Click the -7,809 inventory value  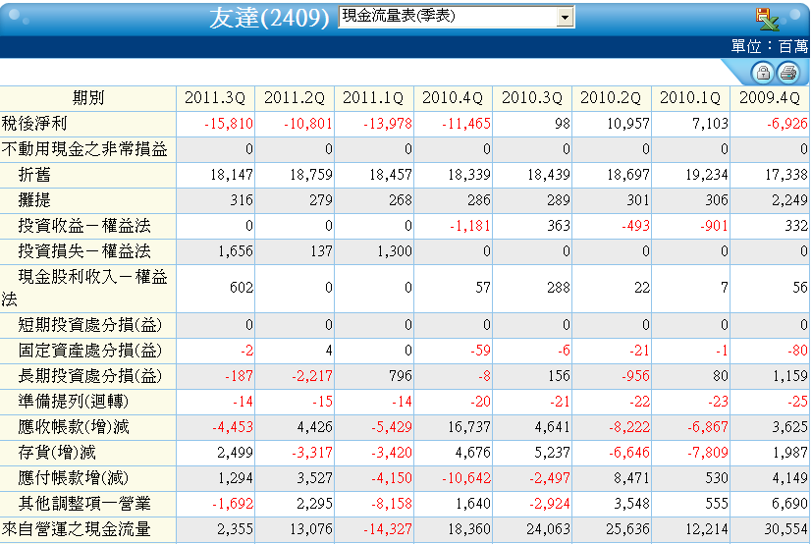click(x=707, y=453)
